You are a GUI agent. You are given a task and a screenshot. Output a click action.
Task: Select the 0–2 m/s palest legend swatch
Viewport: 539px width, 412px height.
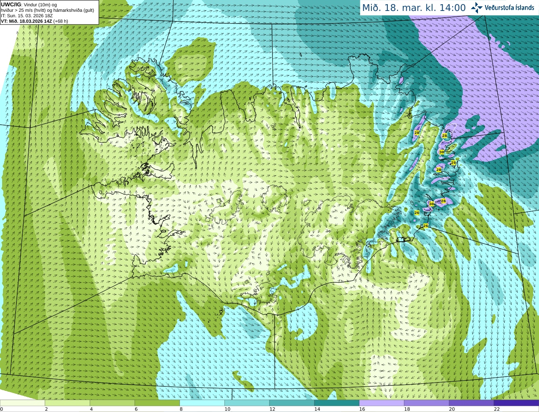(22, 403)
